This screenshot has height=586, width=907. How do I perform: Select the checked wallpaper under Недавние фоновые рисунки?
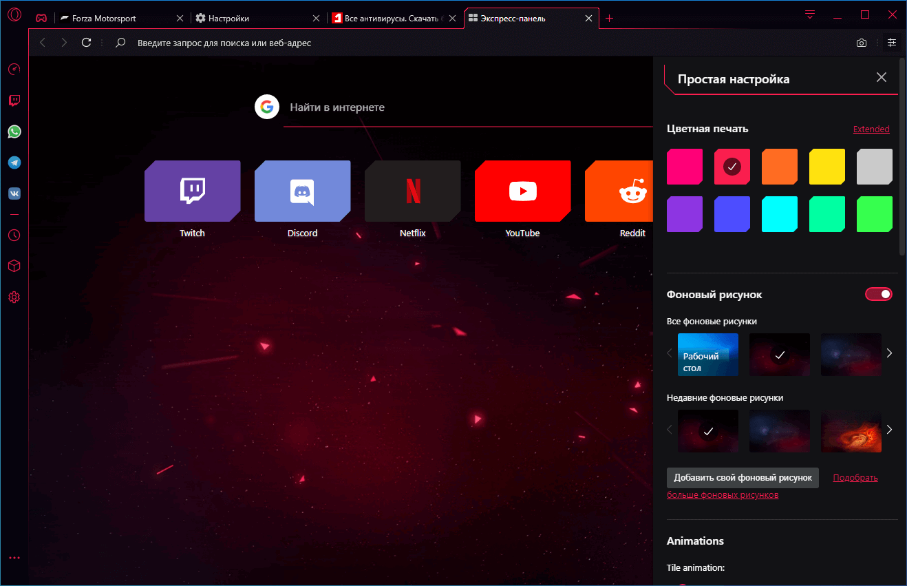(708, 431)
